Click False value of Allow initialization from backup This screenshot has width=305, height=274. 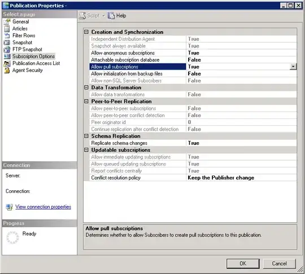coord(194,74)
